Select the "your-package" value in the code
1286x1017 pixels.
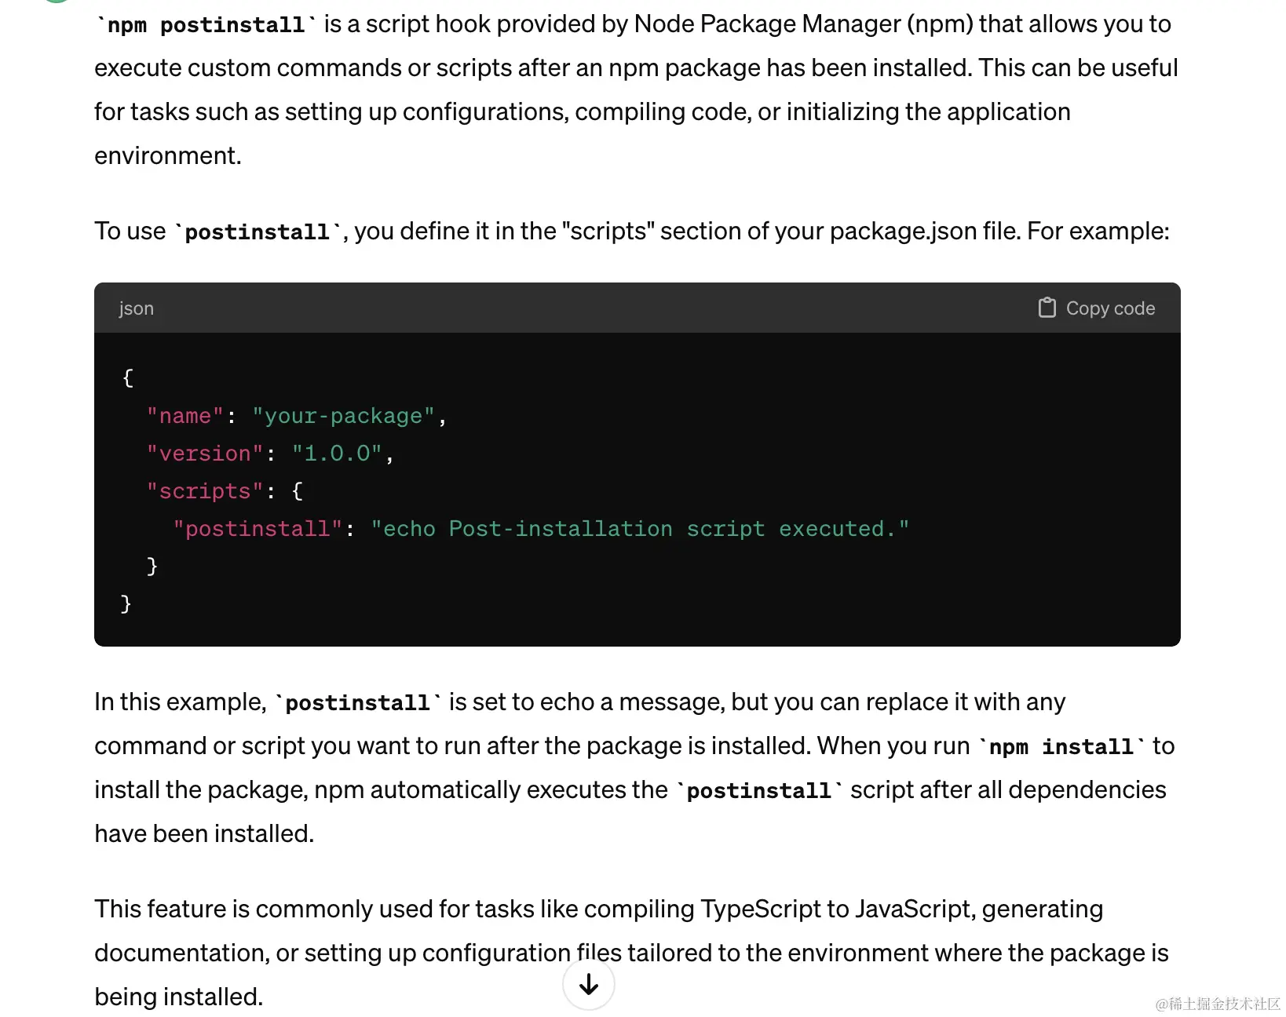point(343,416)
